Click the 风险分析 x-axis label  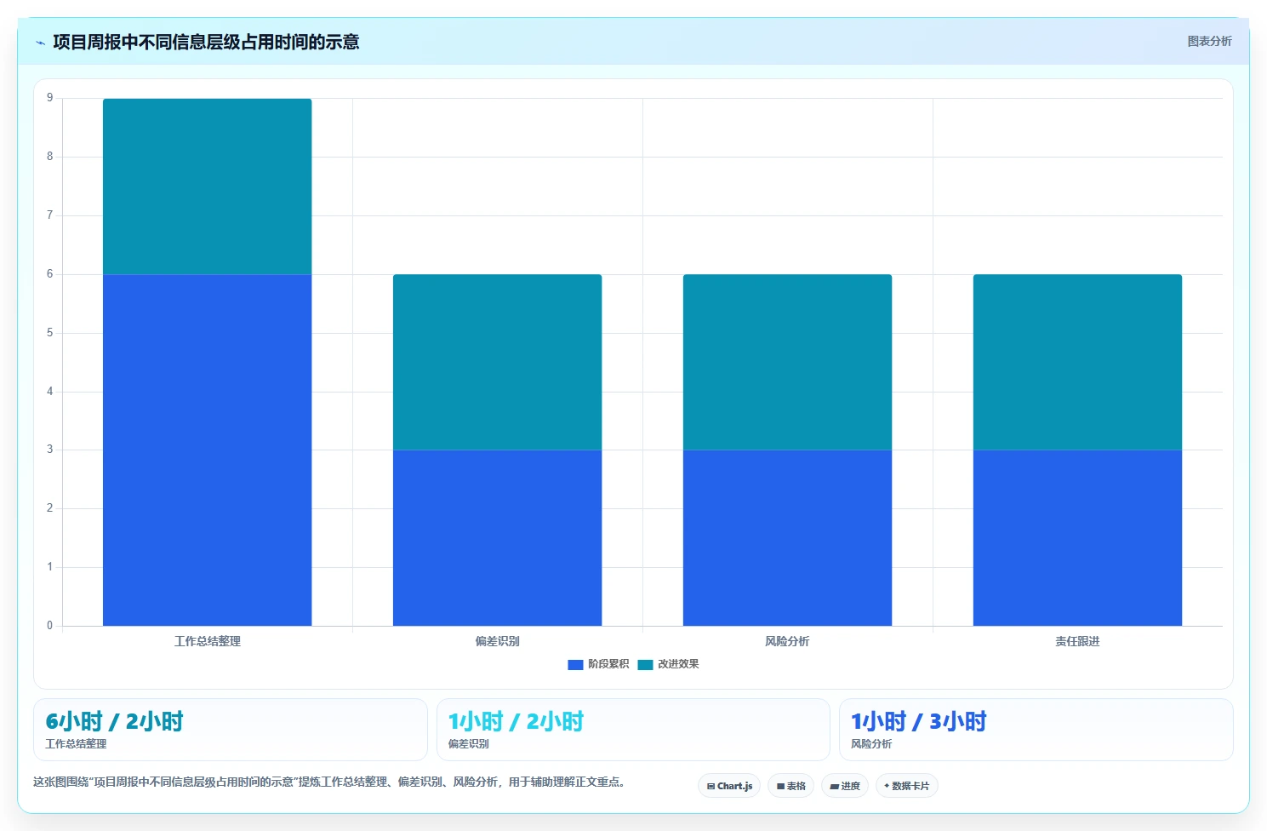788,641
